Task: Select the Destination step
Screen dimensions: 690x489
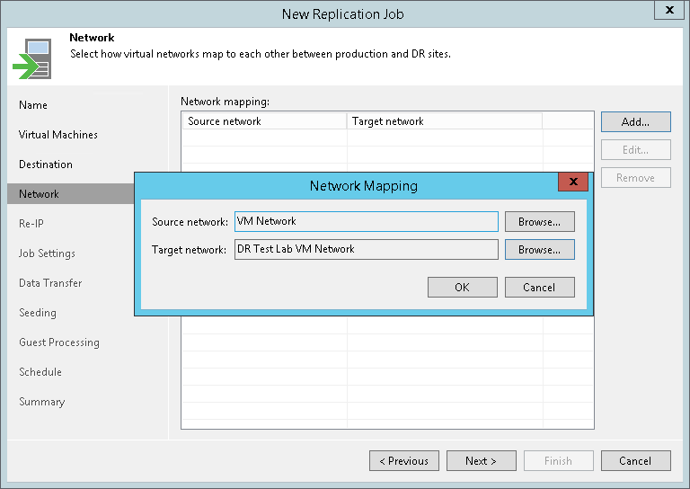Action: [x=46, y=164]
